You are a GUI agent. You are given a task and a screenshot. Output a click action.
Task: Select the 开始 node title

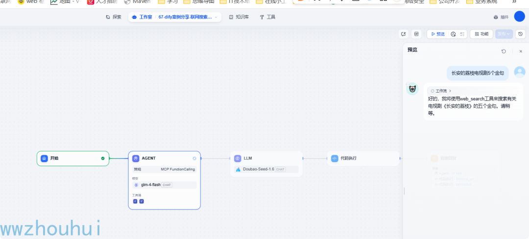pyautogui.click(x=54, y=158)
